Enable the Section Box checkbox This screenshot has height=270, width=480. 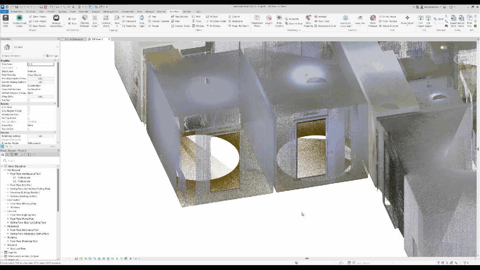(29, 129)
